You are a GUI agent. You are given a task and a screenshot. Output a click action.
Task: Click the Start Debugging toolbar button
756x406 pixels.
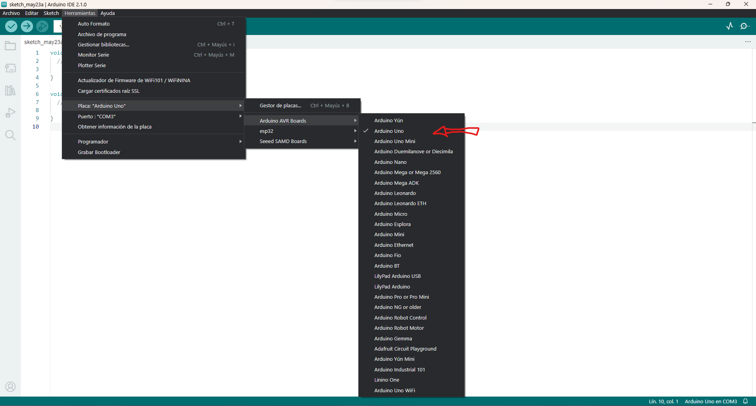(42, 26)
